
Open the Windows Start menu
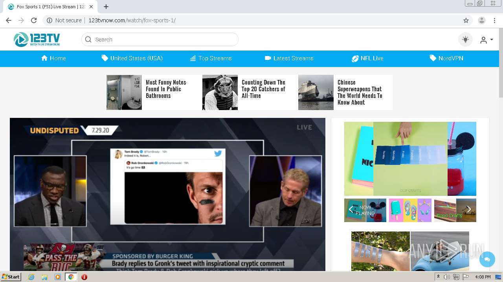click(x=11, y=277)
